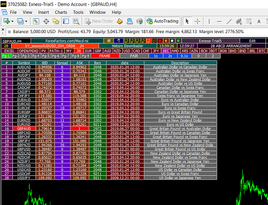The height and width of the screenshot is (205, 268).
Task: Open the File menu
Action: tap(13, 12)
